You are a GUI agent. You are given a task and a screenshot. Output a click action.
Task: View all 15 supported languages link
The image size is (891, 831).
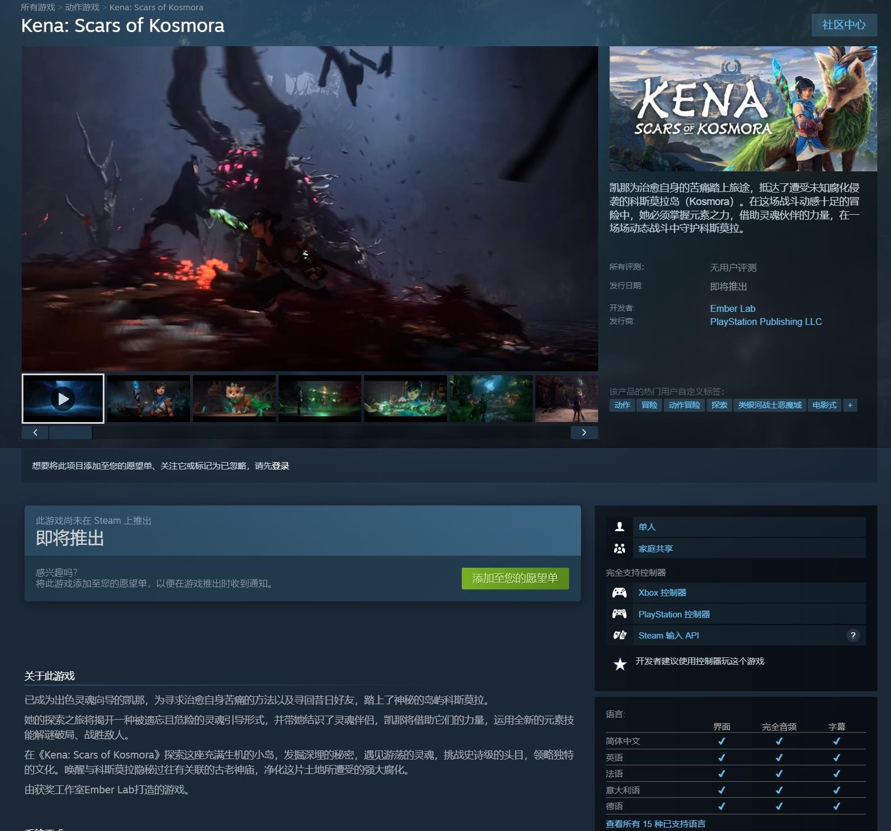655,824
